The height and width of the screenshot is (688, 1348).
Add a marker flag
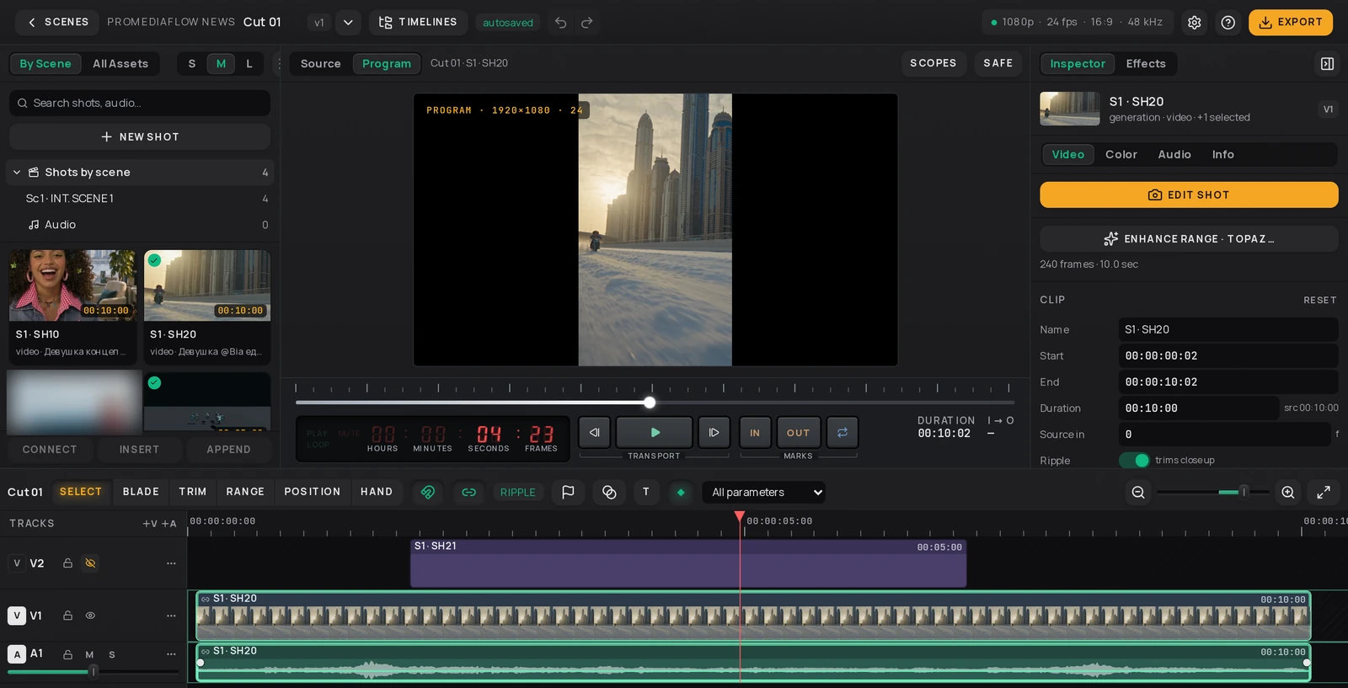coord(569,492)
